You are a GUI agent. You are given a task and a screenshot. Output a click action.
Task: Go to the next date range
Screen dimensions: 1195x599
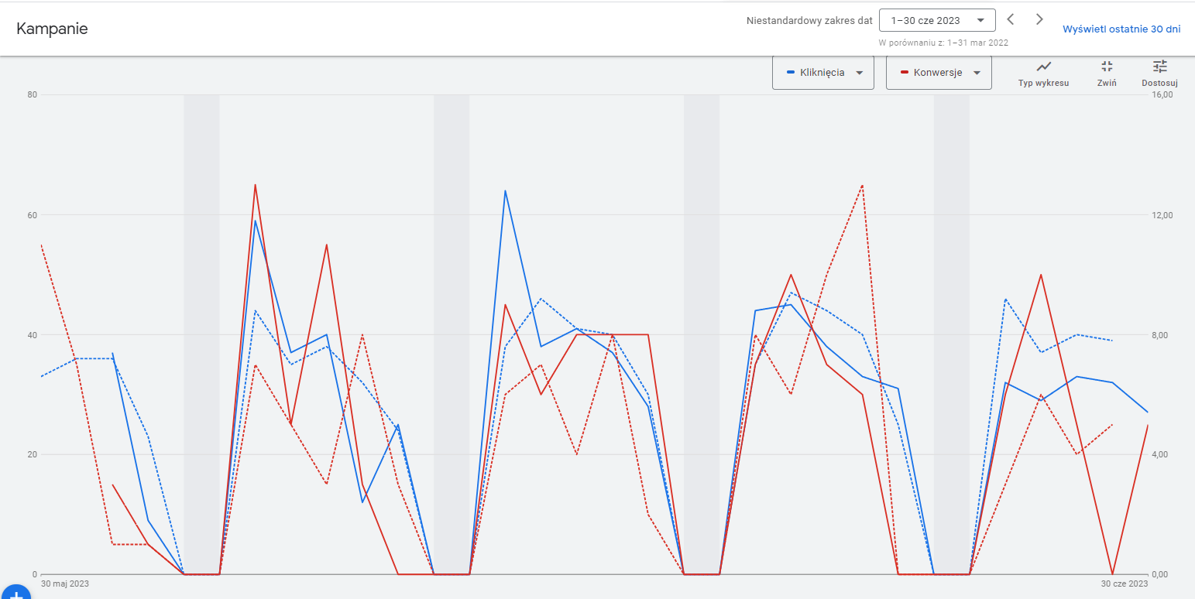coord(1040,20)
